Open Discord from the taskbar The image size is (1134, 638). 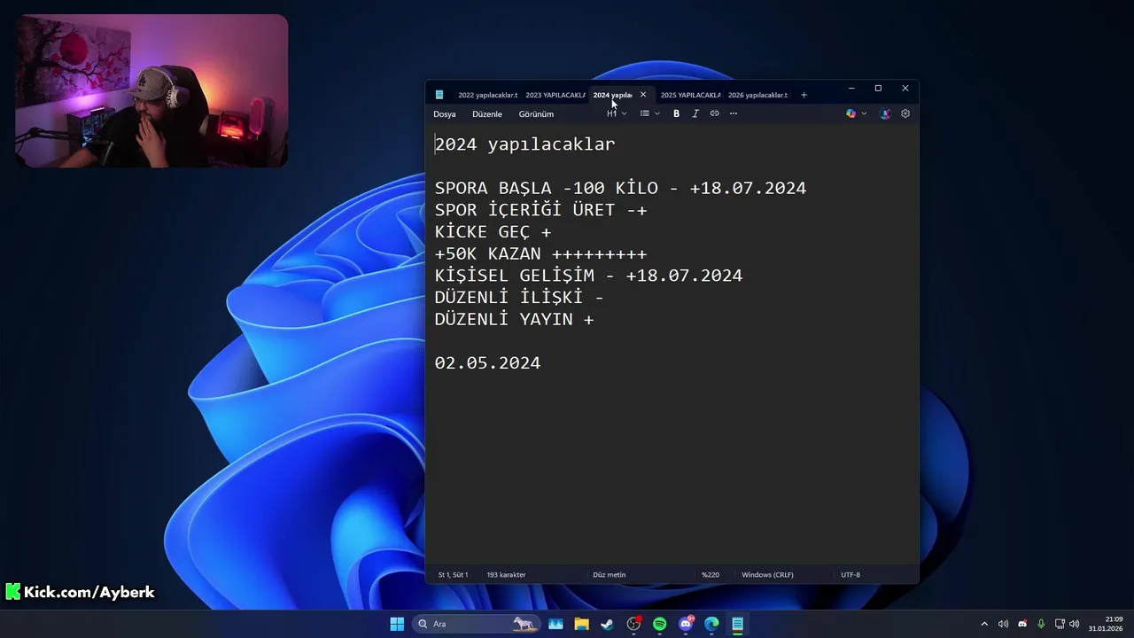coord(686,624)
